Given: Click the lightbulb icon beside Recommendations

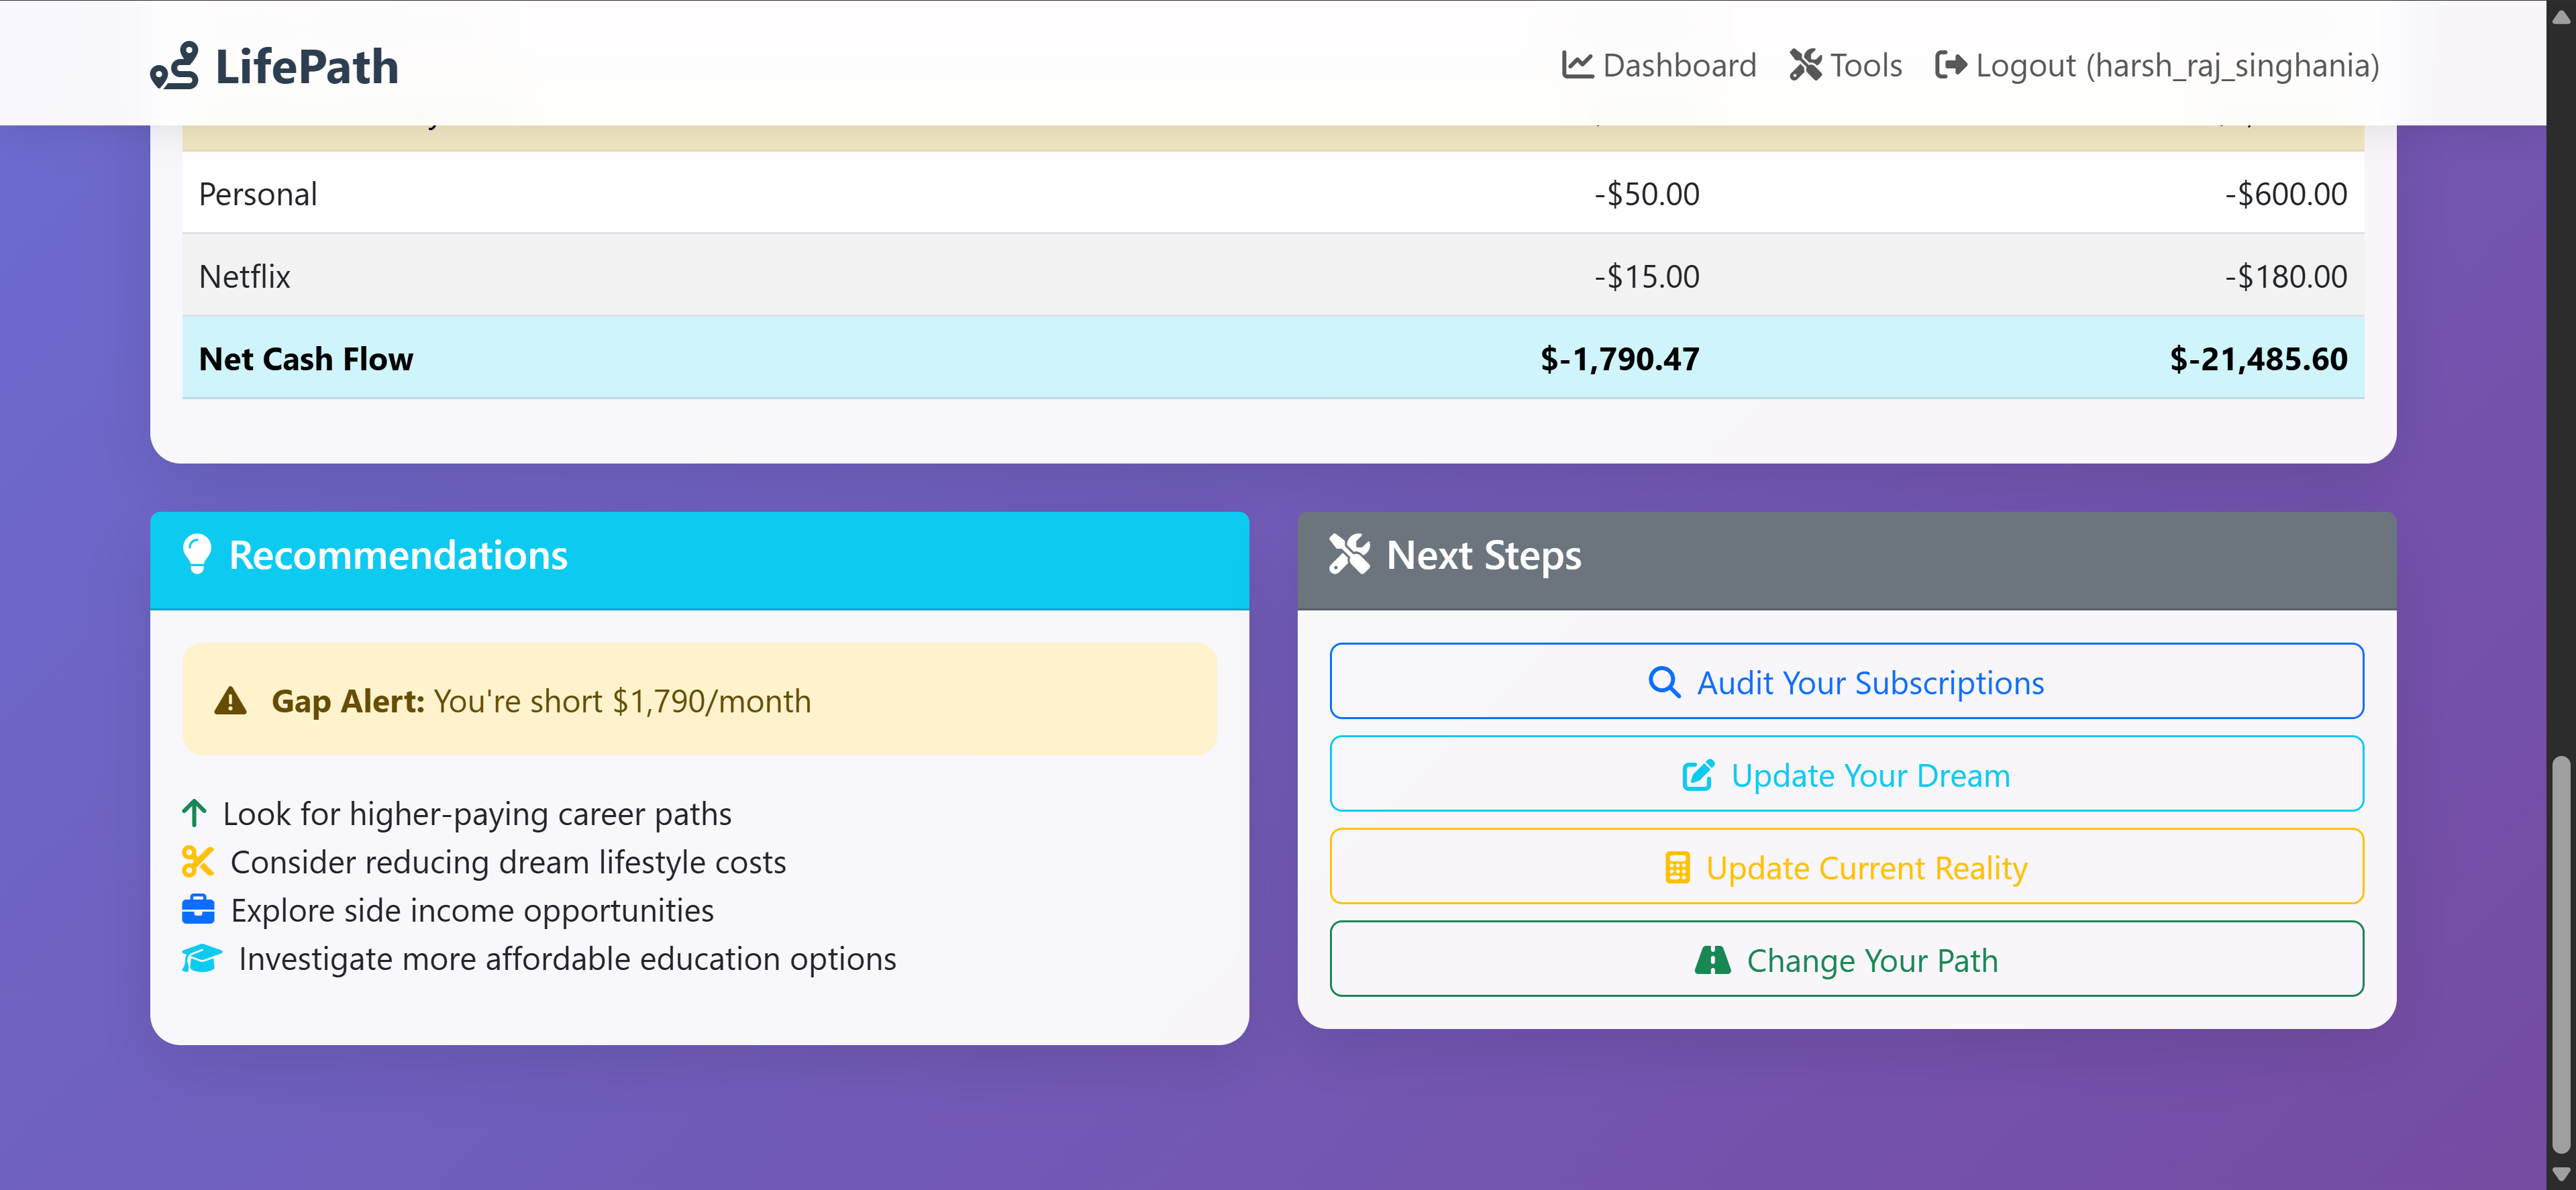Looking at the screenshot, I should pos(197,554).
